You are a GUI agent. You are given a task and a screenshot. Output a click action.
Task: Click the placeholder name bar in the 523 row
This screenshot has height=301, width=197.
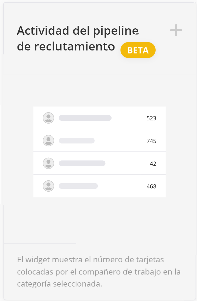tap(85, 118)
